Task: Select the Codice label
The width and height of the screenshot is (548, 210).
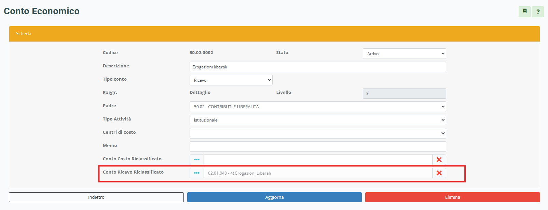Action: click(110, 52)
